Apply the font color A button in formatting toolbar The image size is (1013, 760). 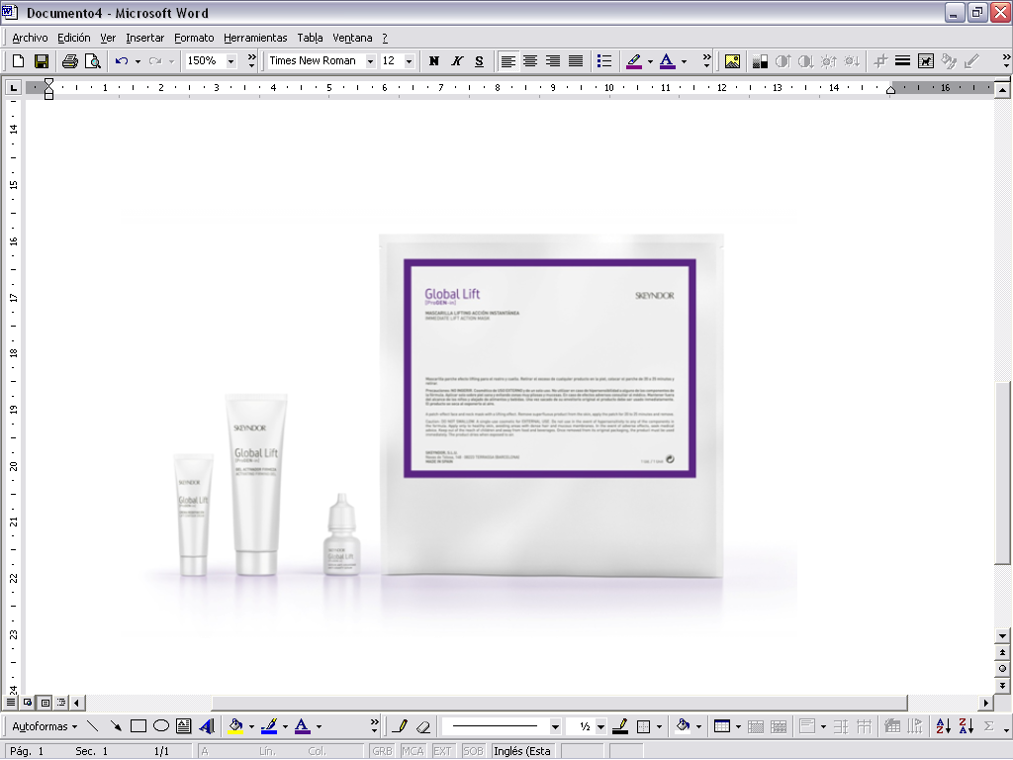point(668,61)
